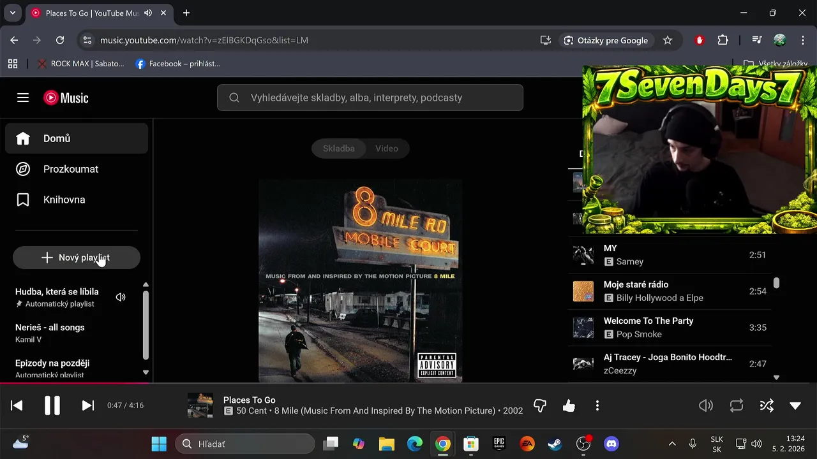
Task: Open the apps grid in bookmarks bar
Action: [x=12, y=64]
